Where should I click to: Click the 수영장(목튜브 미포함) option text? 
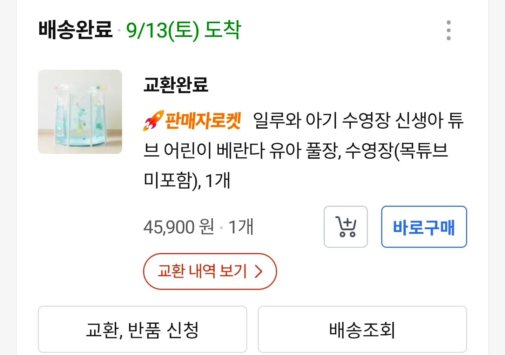tap(396, 151)
